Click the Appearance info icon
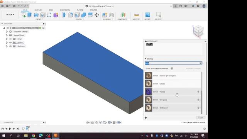This screenshot has height=139, width=247. (x=145, y=117)
